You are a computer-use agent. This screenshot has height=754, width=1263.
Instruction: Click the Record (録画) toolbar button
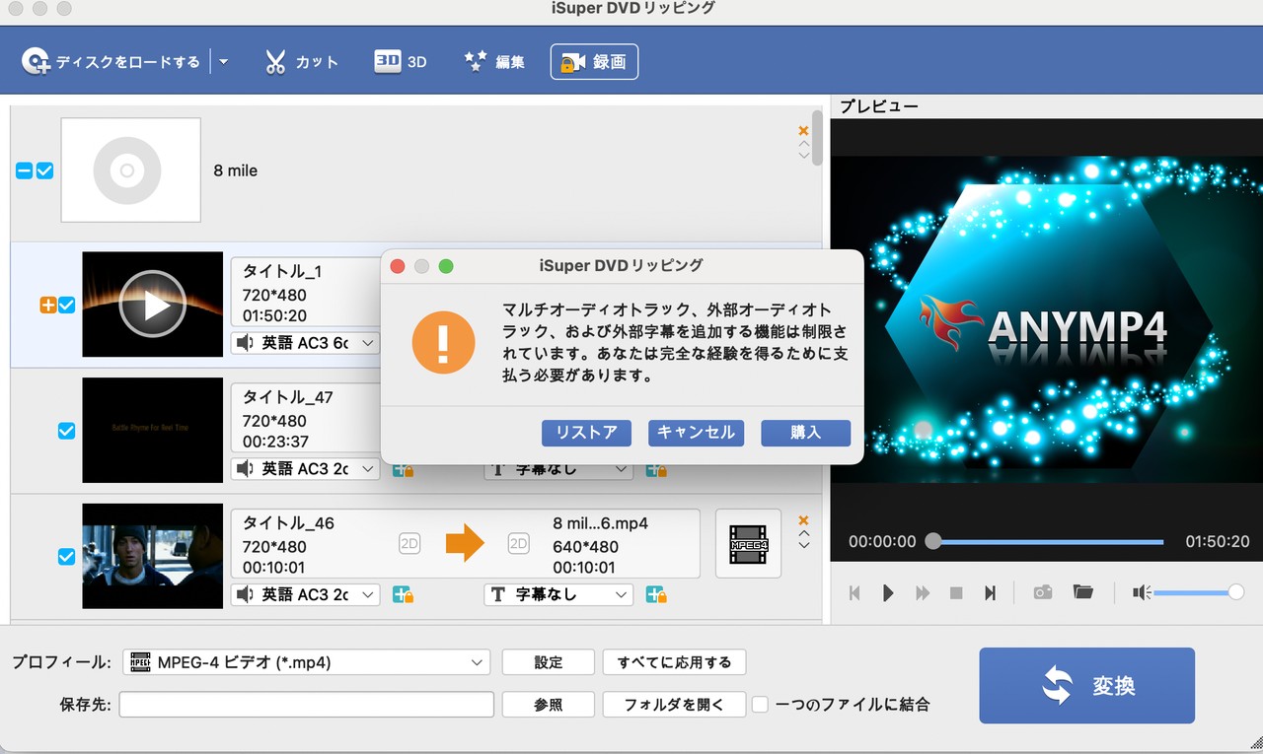click(594, 61)
